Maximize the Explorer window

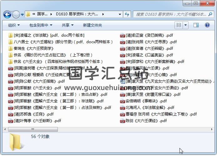coord(196,3)
